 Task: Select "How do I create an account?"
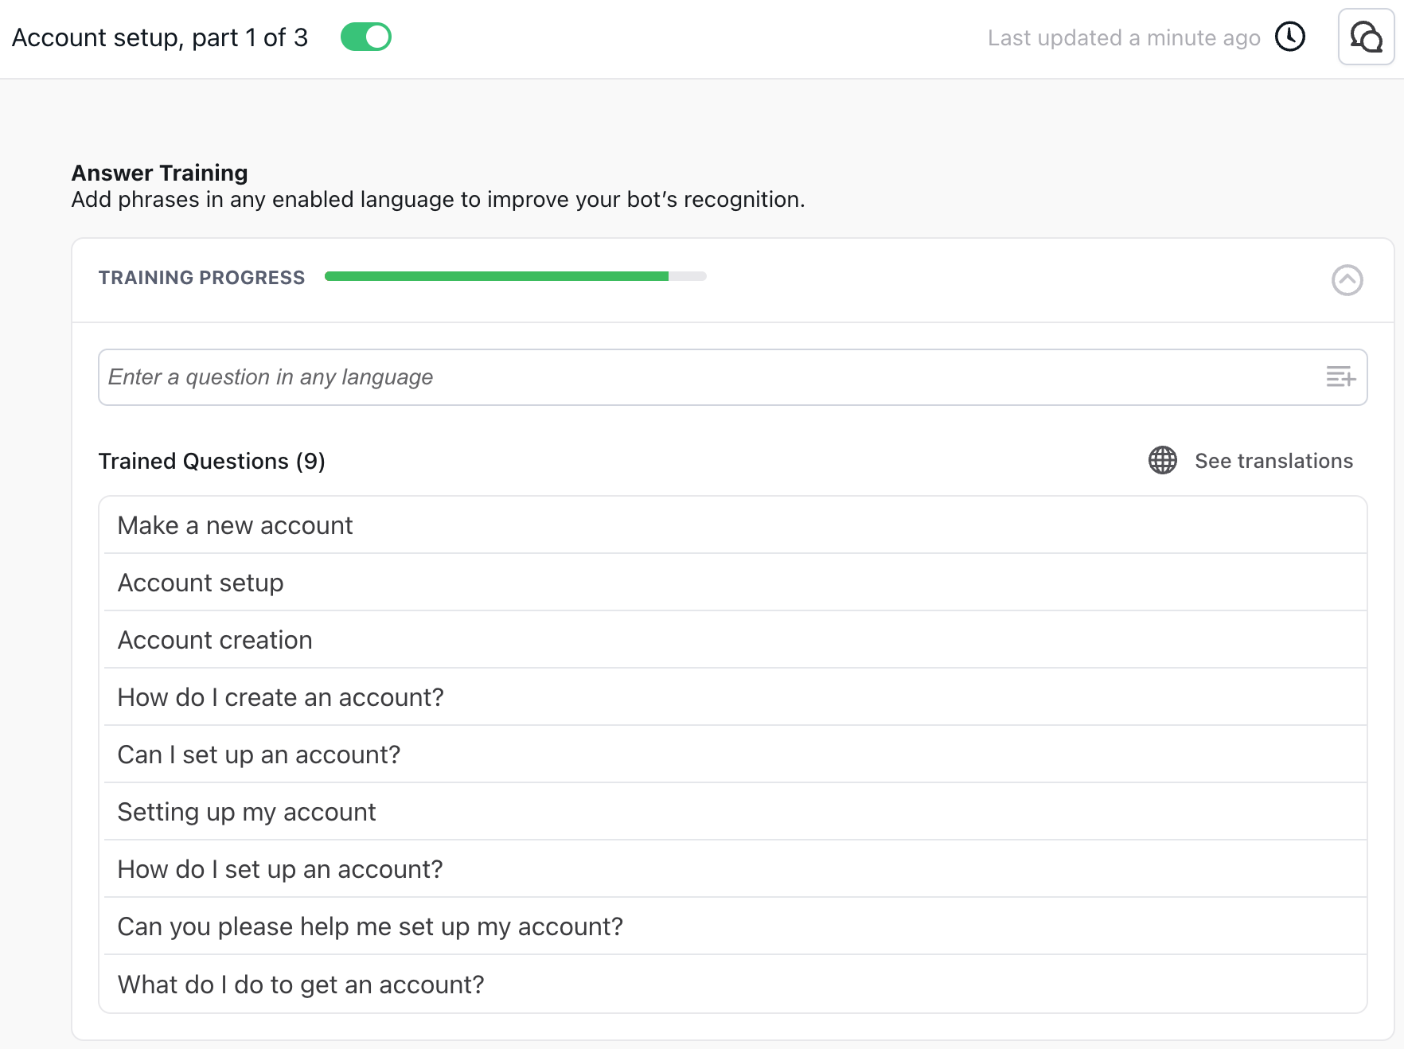tap(280, 697)
